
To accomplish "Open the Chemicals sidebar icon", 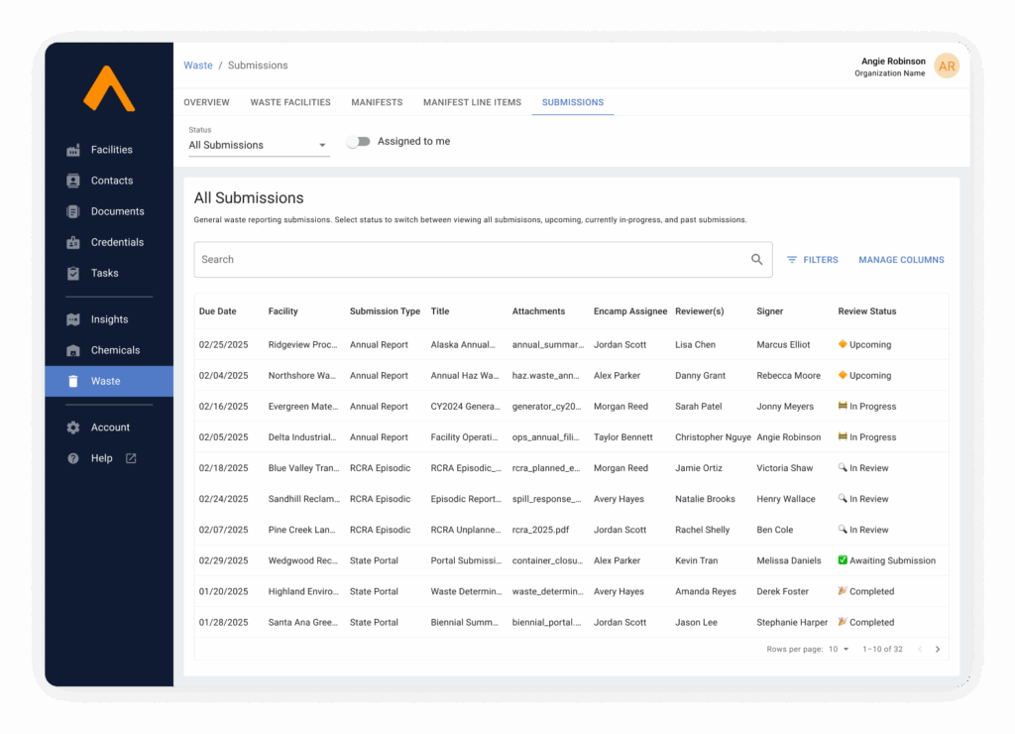I will pos(73,350).
